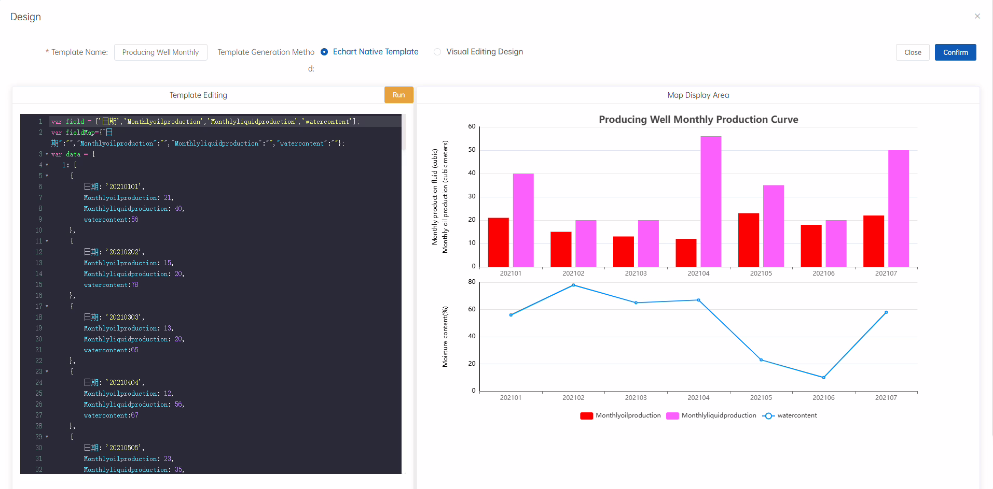
Task: Fold the code block at line 23
Action: tap(47, 372)
